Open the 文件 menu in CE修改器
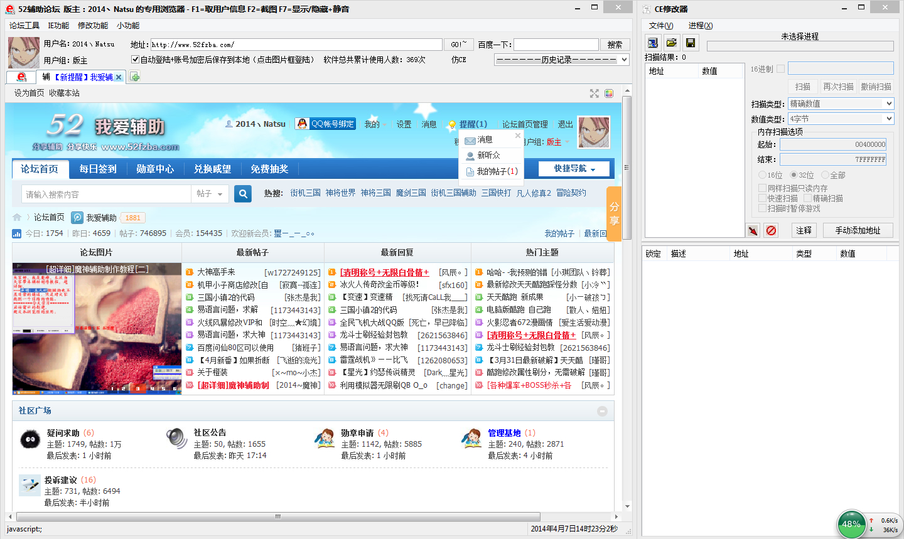The image size is (904, 539). (661, 26)
